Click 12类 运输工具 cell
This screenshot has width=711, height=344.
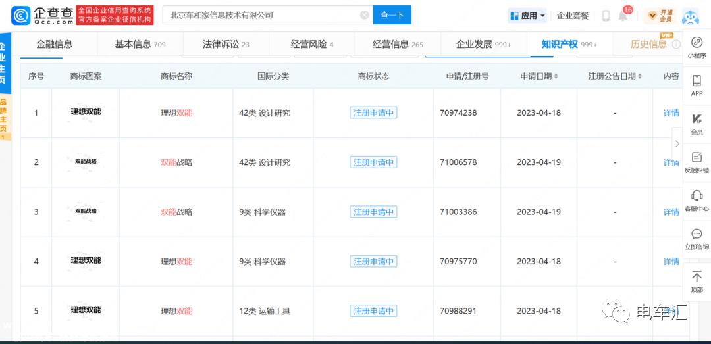click(x=265, y=311)
